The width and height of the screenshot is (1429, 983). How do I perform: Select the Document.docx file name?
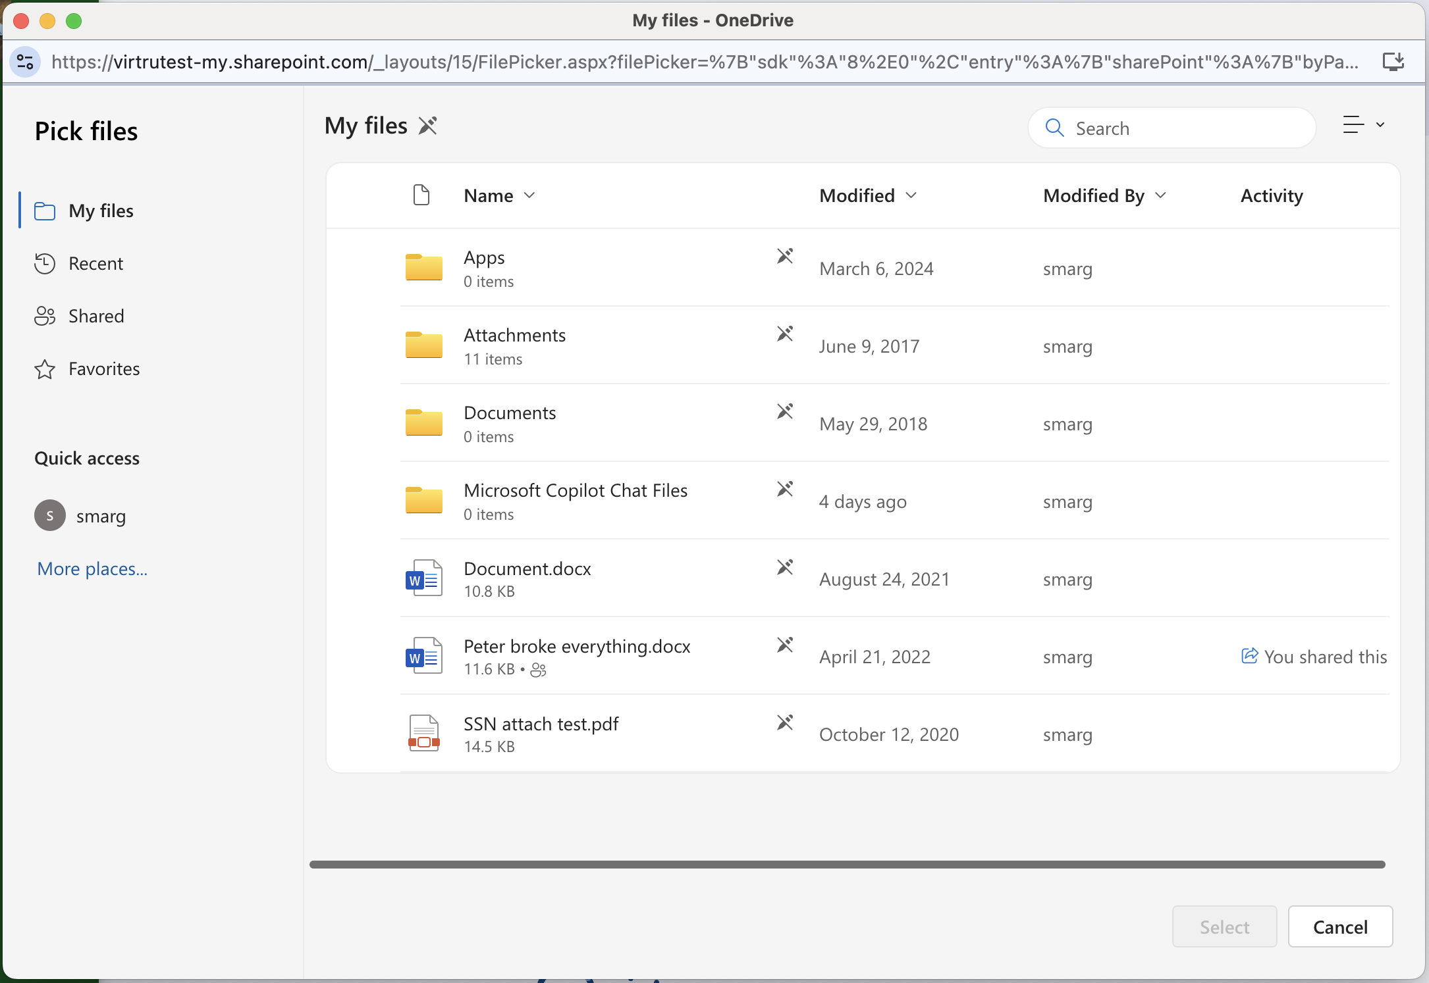[527, 568]
